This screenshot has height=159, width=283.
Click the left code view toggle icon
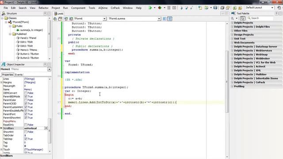[x=164, y=19]
